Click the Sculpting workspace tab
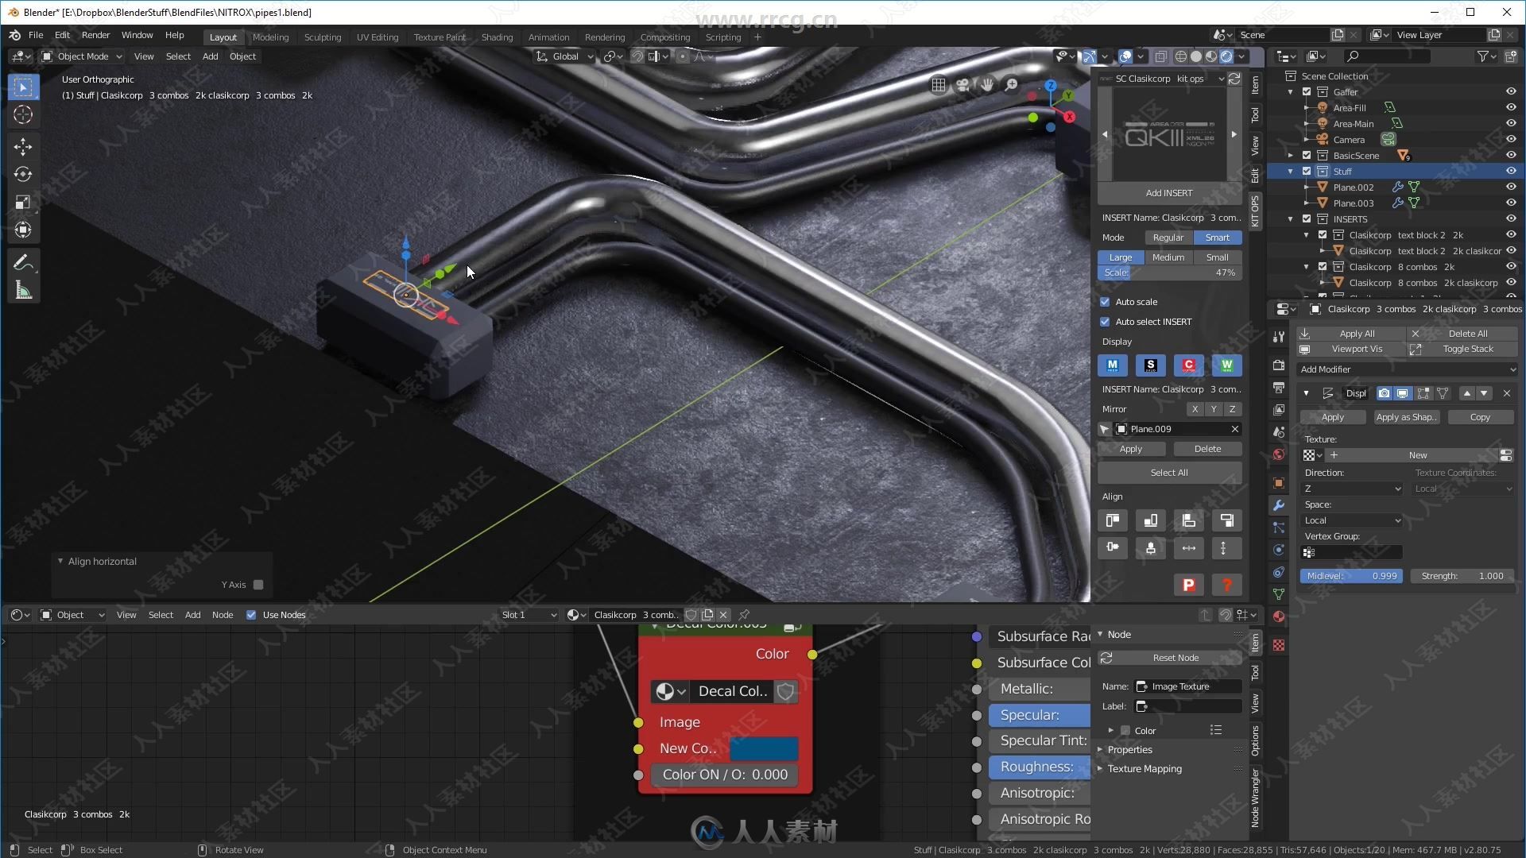 (323, 37)
